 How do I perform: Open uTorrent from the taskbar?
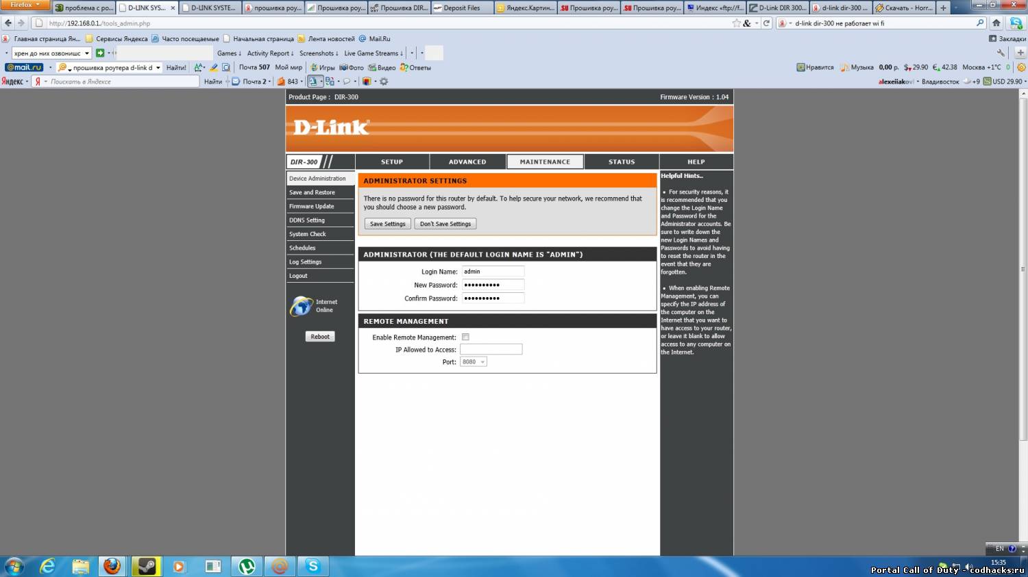(247, 566)
